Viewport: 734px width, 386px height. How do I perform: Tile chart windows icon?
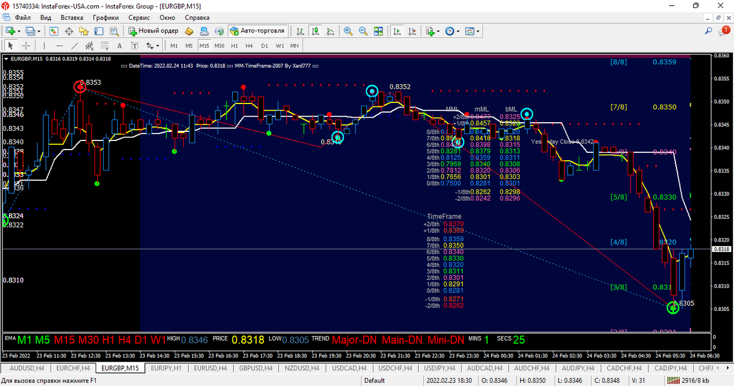point(378,31)
